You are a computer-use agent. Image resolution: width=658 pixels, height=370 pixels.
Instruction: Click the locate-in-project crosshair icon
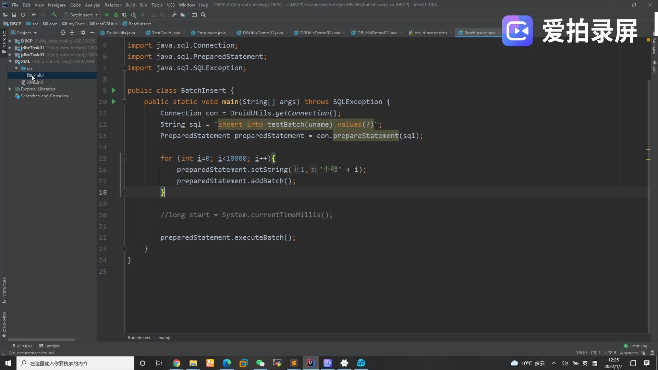(x=63, y=33)
